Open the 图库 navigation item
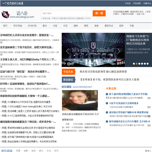The image size is (152, 152). tap(121, 26)
